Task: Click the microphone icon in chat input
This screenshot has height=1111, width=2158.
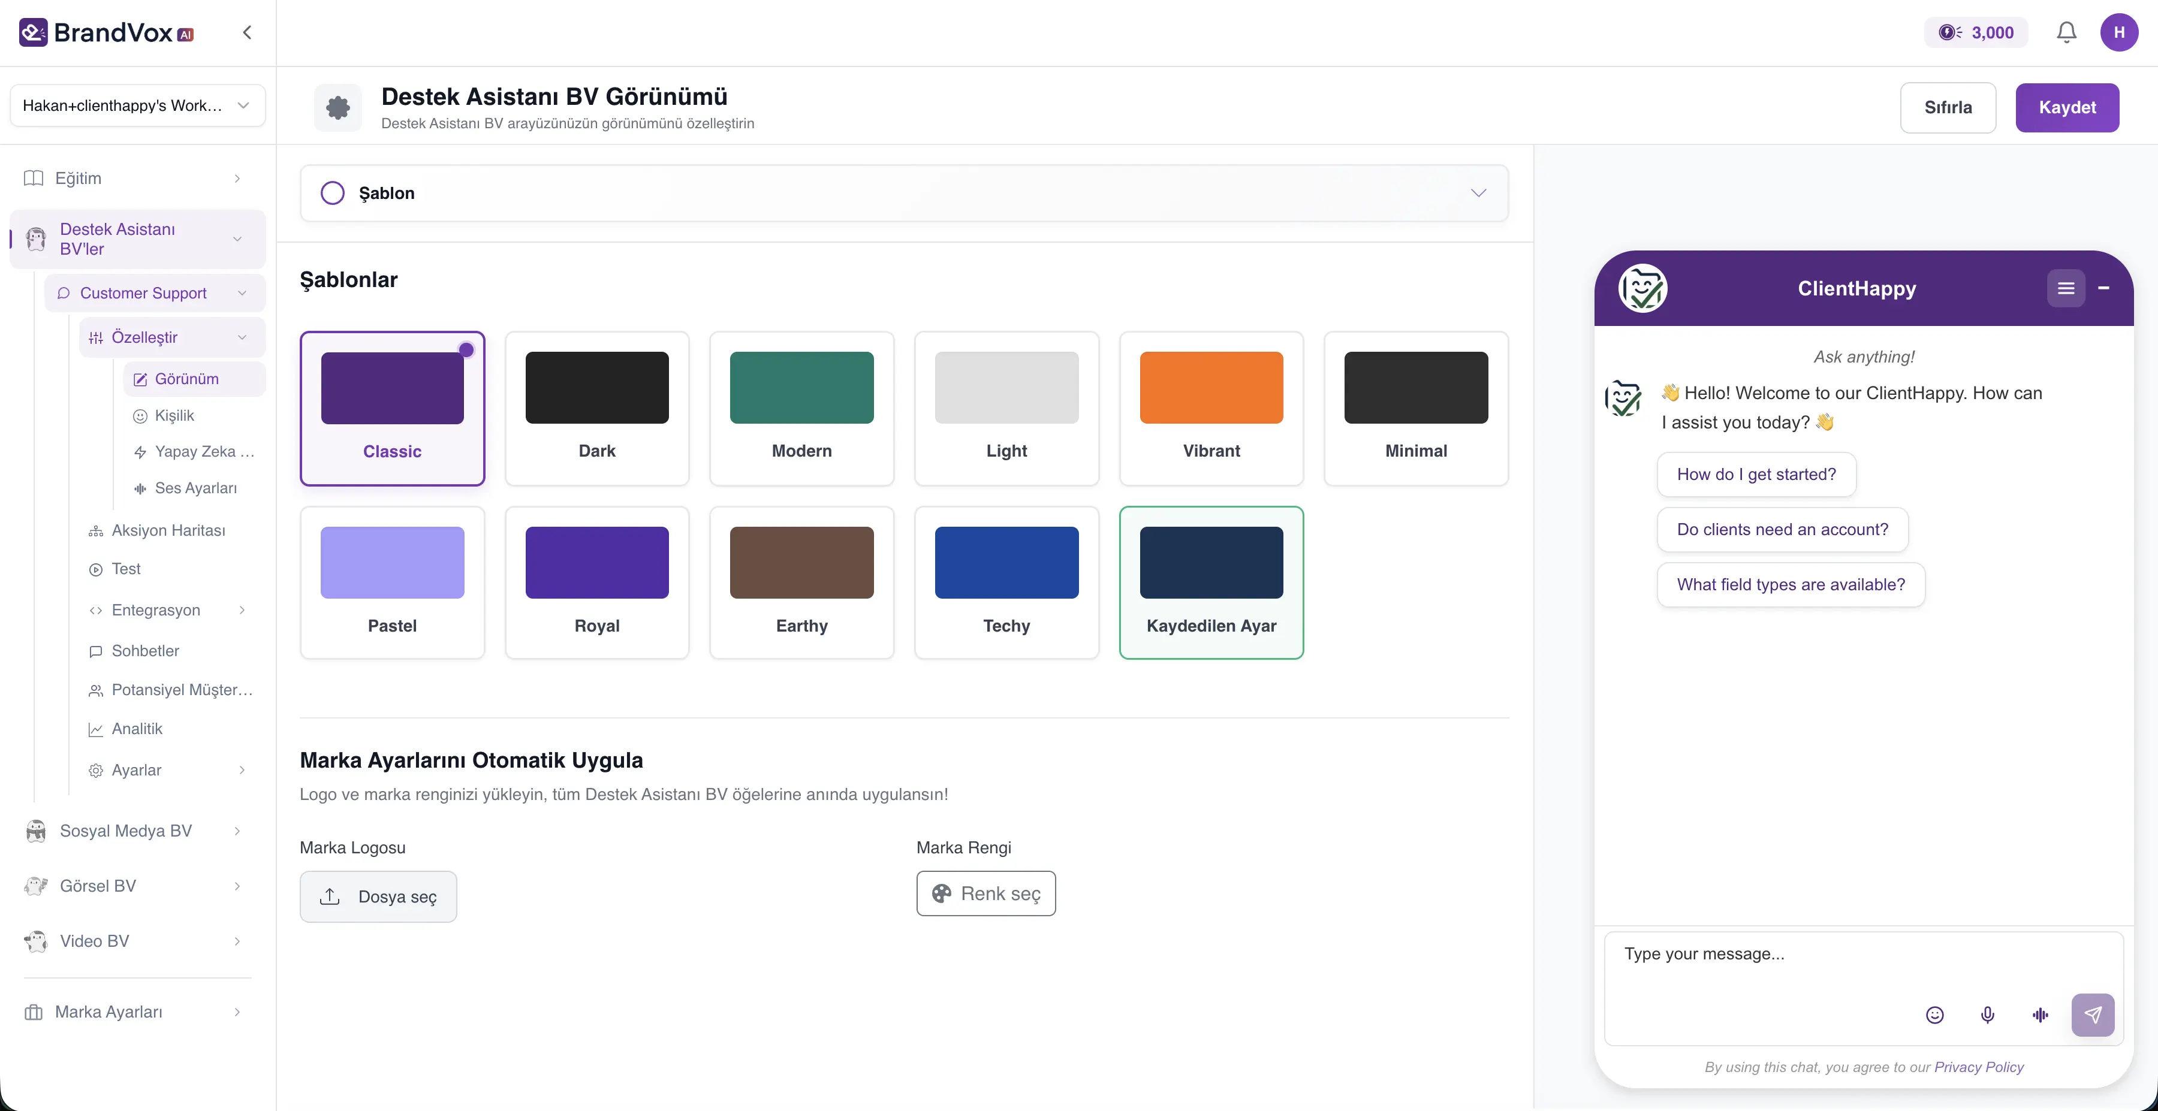Action: pos(1987,1015)
